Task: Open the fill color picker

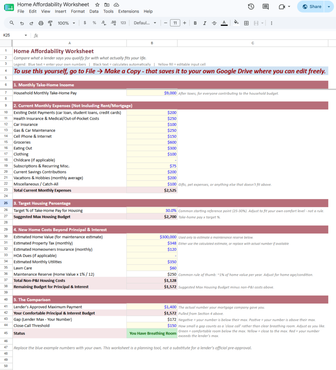Action: pyautogui.click(x=236, y=23)
